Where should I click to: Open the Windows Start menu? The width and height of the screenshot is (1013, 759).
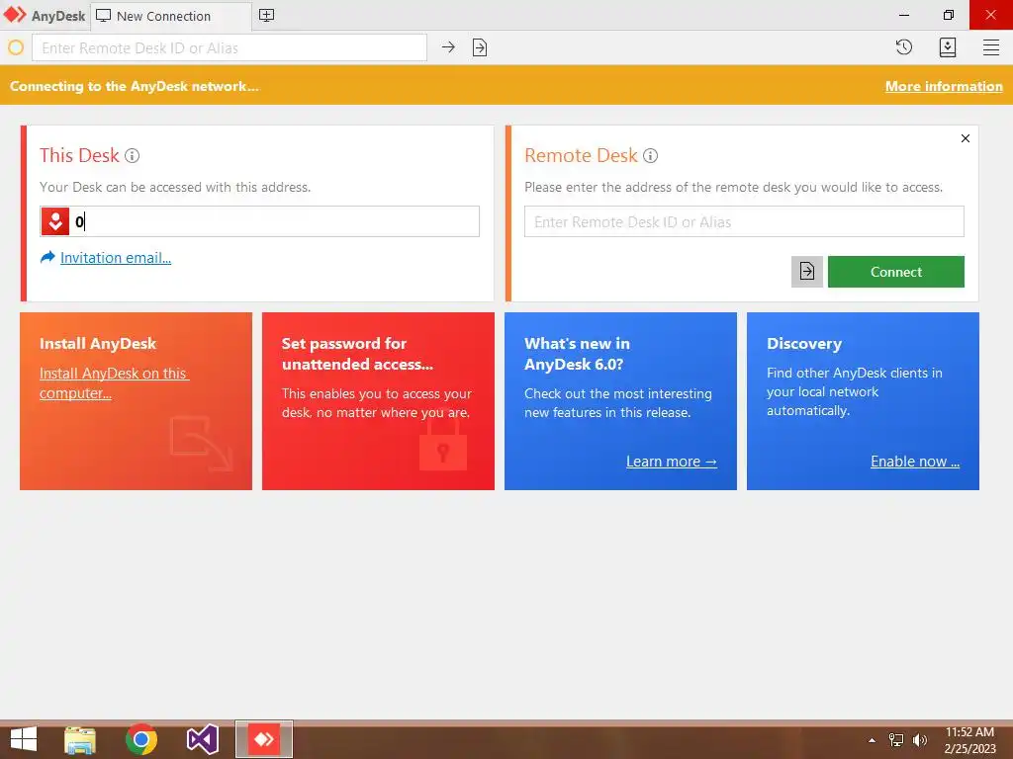tap(24, 739)
